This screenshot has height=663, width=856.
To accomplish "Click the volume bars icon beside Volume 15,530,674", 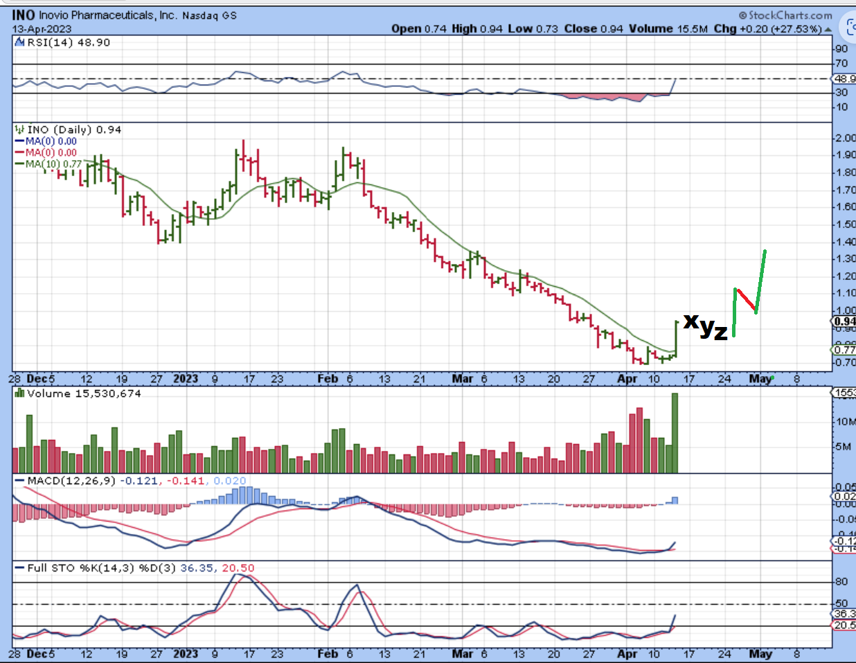I will [x=20, y=394].
